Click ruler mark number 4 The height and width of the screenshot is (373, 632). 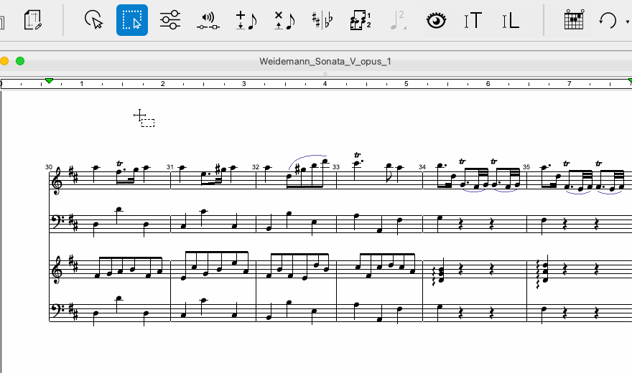325,84
